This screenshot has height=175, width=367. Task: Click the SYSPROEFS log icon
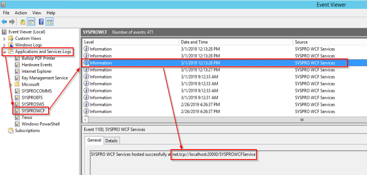(17, 97)
